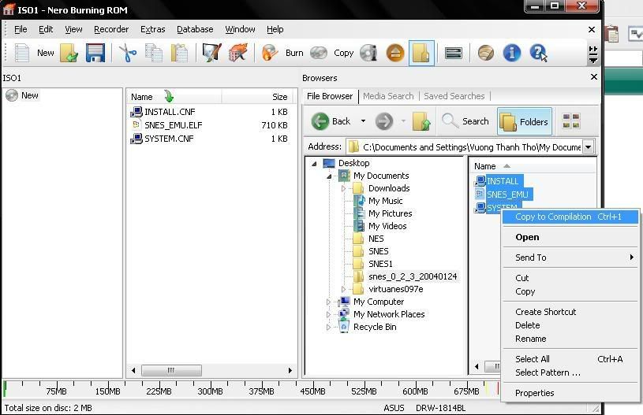Switch to the Saved Searches tab
This screenshot has width=643, height=415.
(454, 96)
